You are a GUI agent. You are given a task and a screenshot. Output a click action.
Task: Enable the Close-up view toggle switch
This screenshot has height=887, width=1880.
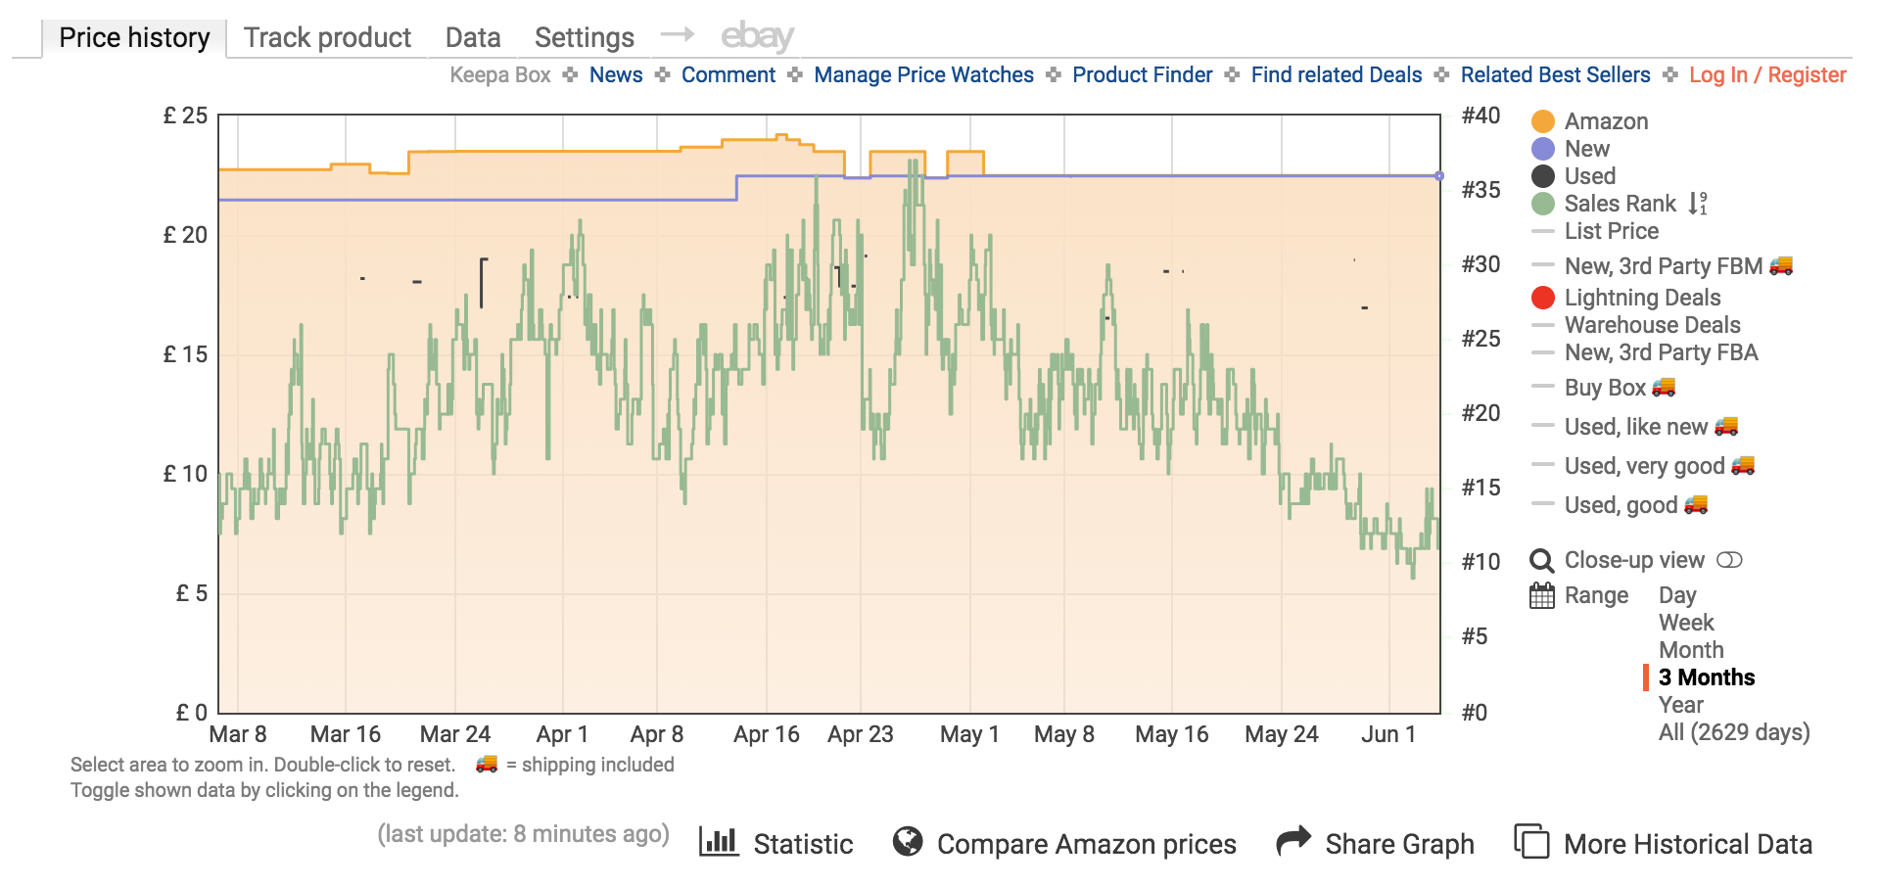pyautogui.click(x=1730, y=560)
